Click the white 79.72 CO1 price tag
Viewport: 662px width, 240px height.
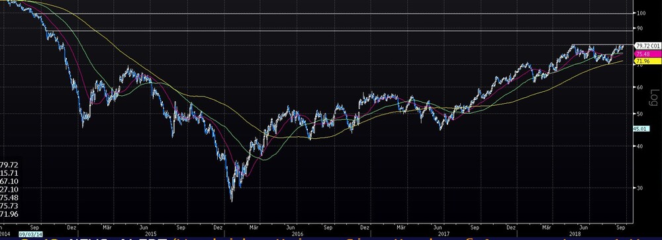(647, 46)
